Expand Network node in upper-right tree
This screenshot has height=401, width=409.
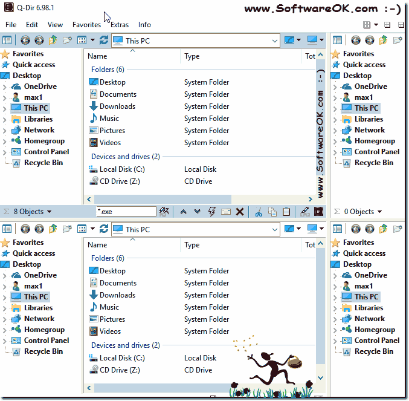pos(335,130)
